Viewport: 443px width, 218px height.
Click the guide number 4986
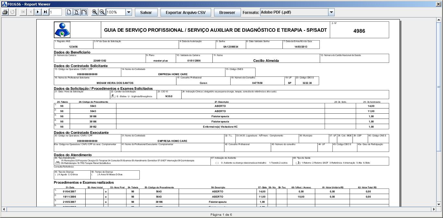click(359, 31)
